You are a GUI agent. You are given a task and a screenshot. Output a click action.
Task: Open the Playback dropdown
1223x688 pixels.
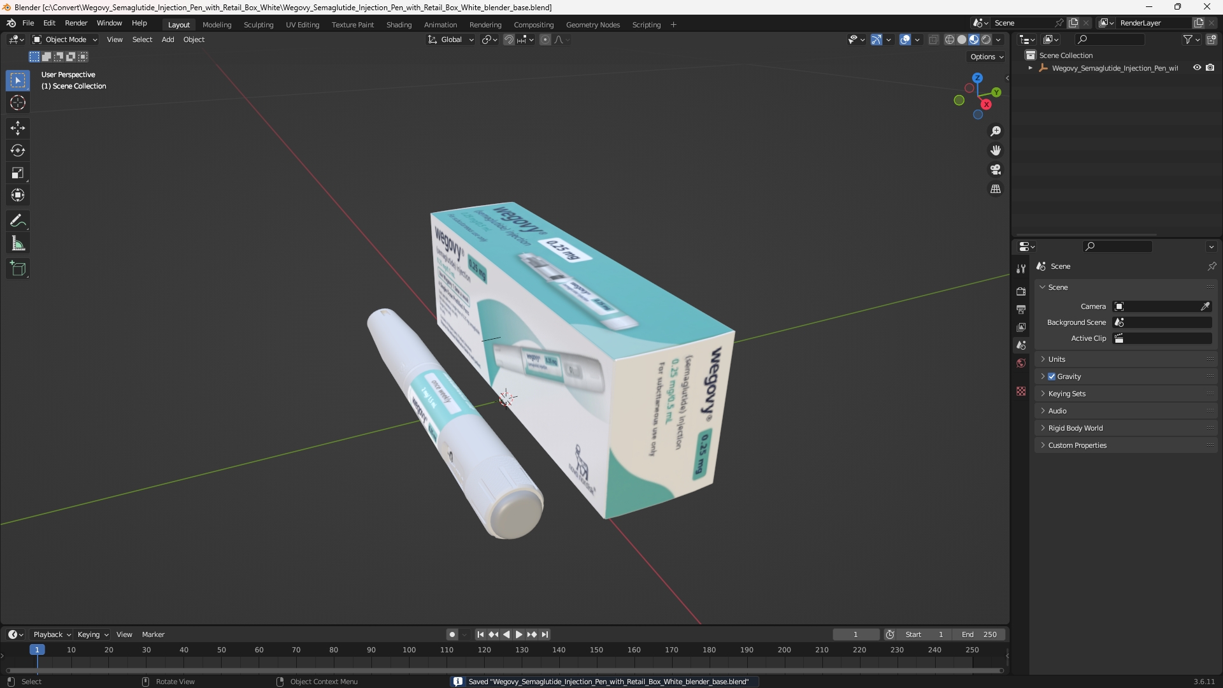(x=52, y=634)
